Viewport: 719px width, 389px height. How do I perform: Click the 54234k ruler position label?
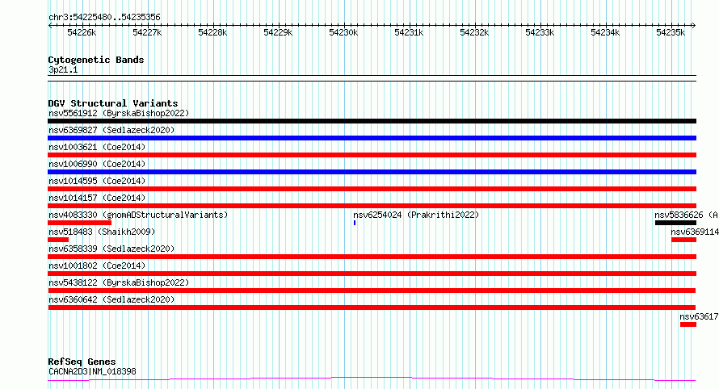605,33
